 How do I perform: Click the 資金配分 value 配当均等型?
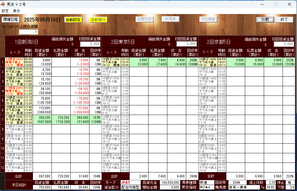click(x=130, y=187)
